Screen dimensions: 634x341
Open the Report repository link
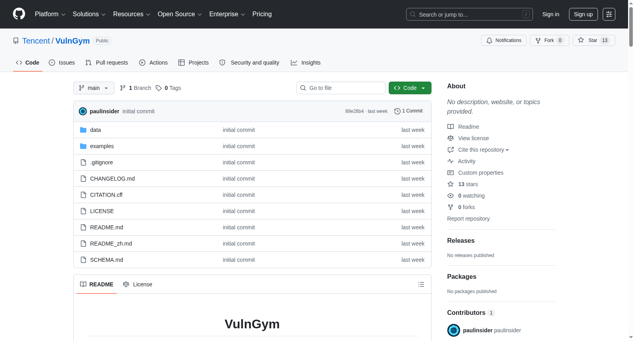click(468, 219)
